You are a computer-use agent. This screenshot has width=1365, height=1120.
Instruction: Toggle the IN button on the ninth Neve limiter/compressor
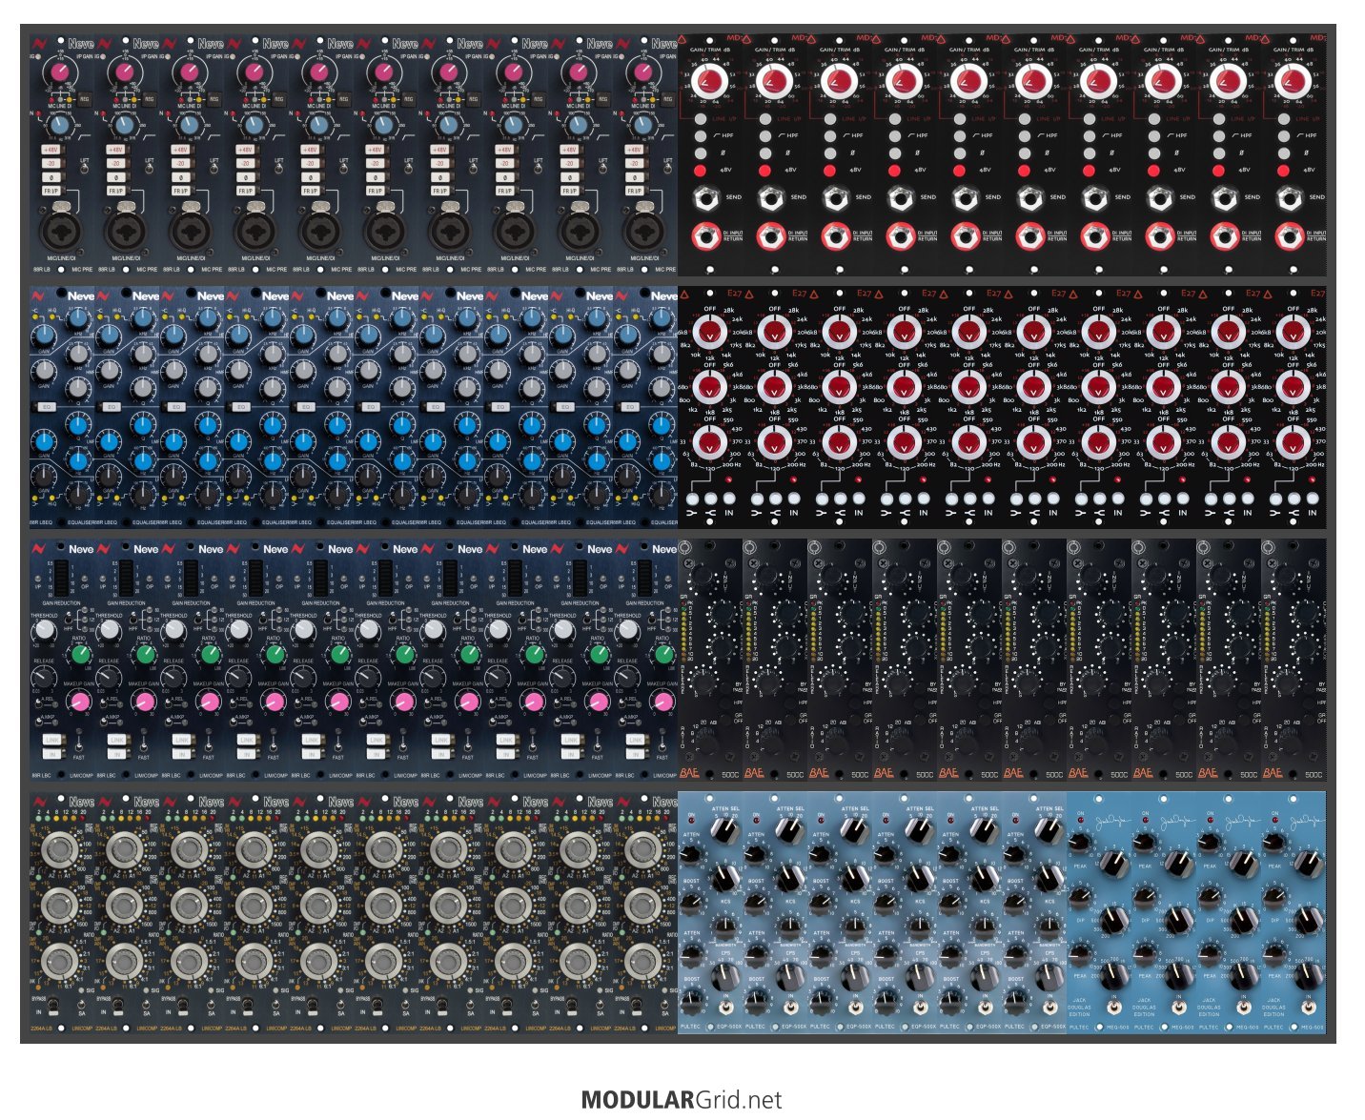click(x=570, y=755)
